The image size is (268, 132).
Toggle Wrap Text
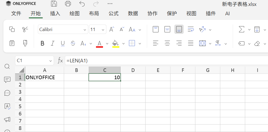pos(191,29)
